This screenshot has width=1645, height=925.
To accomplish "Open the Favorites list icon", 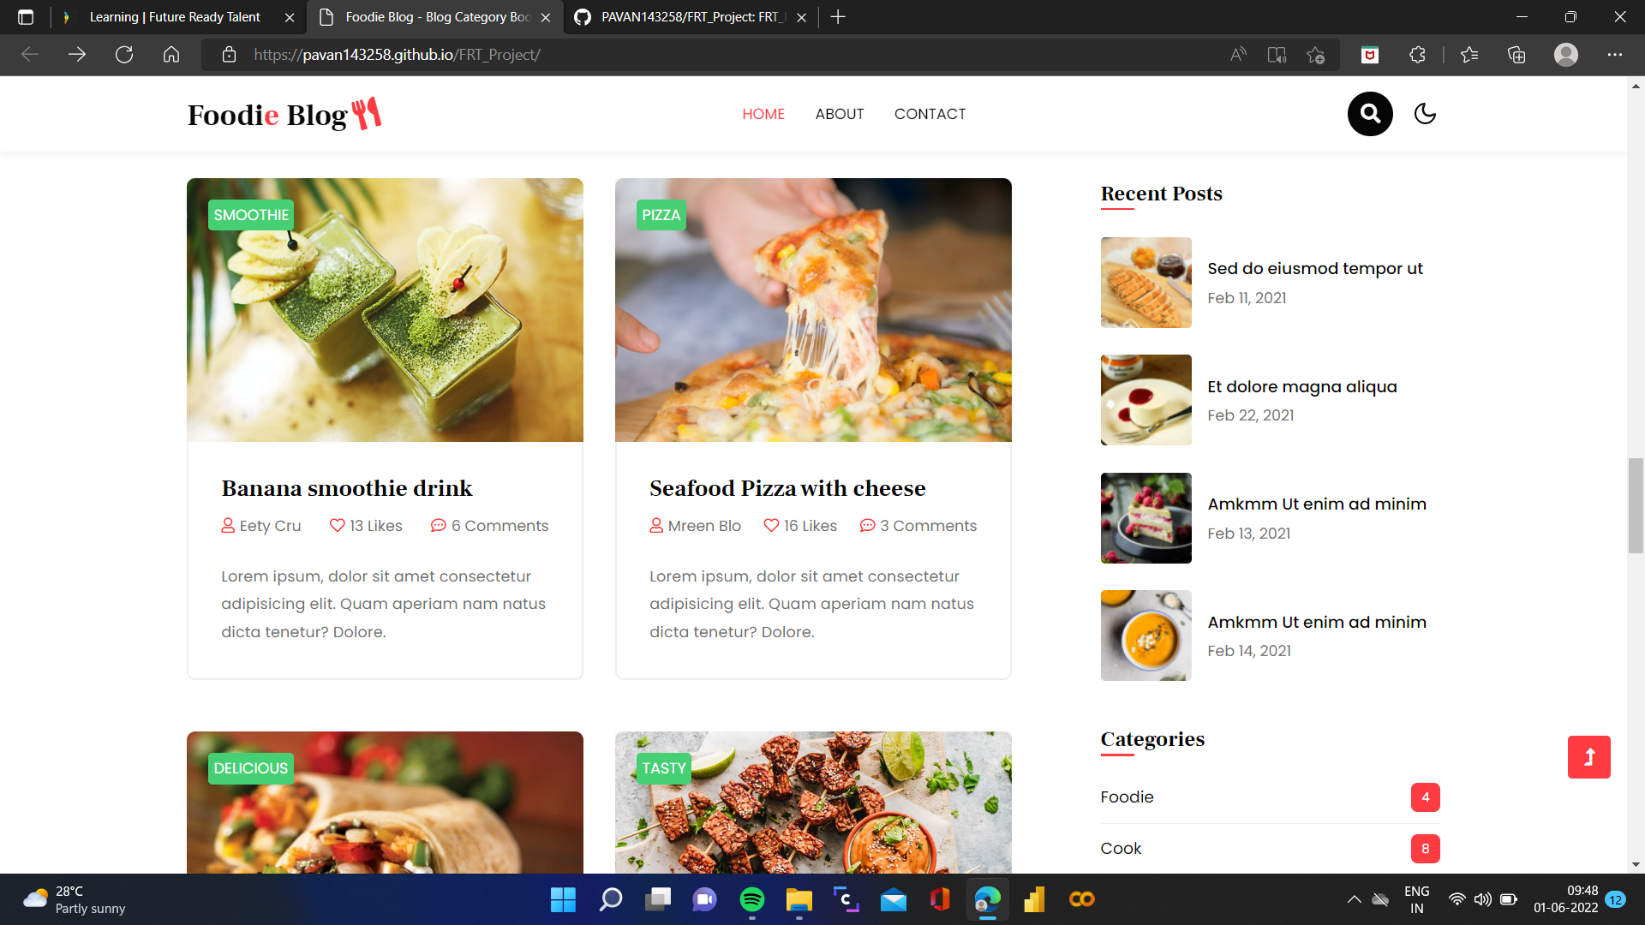I will click(1469, 55).
